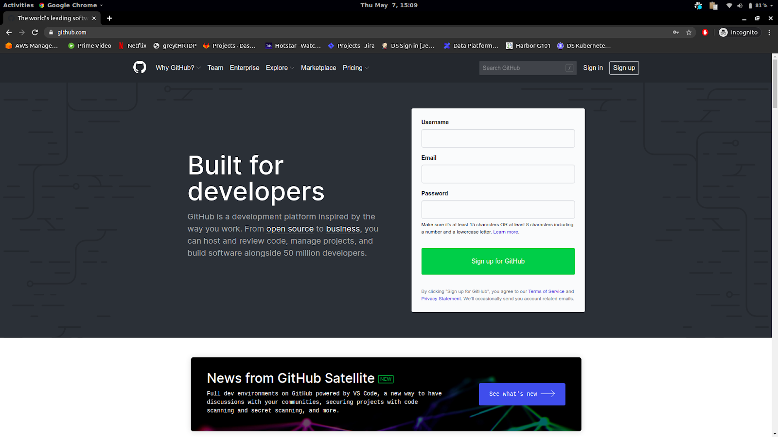778x437 pixels.
Task: Open Terms of Service link
Action: tap(546, 291)
